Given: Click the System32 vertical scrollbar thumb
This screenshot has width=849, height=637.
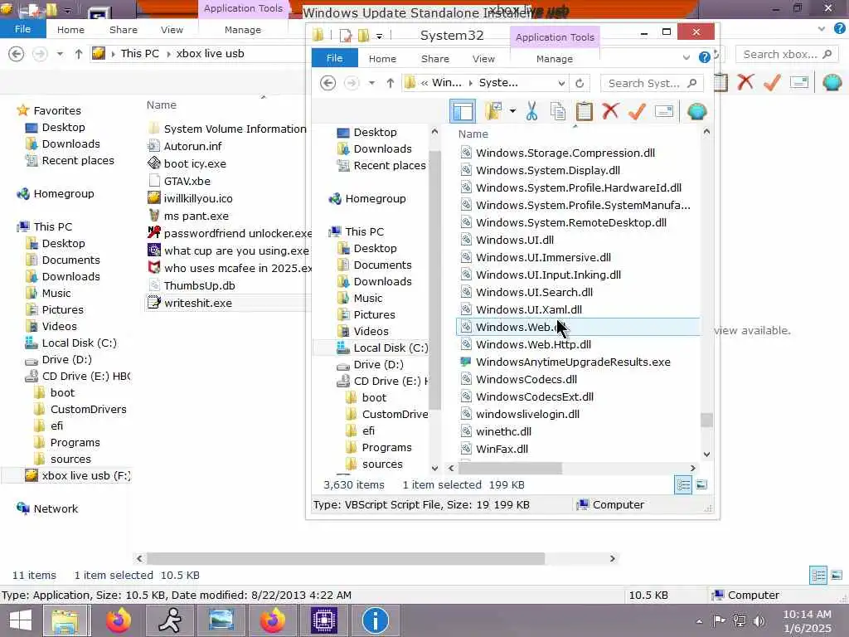Looking at the screenshot, I should click(706, 420).
